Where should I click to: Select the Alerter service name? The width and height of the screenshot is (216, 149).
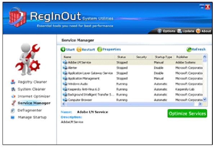[x=72, y=68]
